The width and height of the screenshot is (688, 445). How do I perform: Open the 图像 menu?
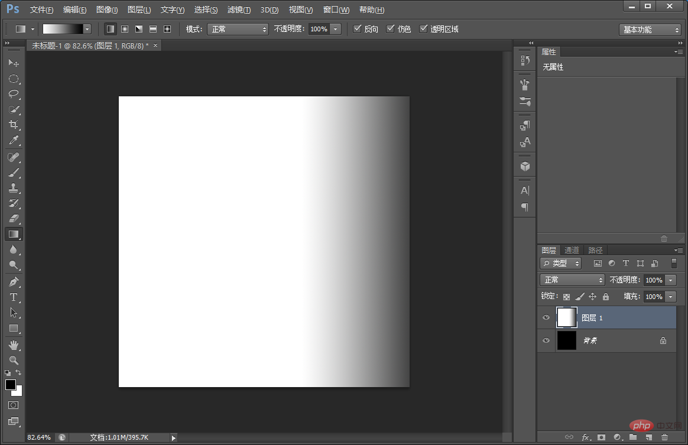(107, 9)
